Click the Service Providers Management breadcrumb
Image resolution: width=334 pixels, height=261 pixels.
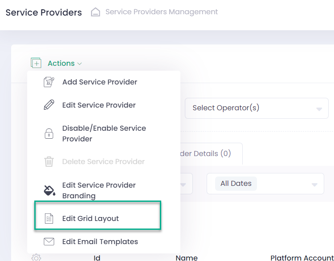click(x=161, y=12)
